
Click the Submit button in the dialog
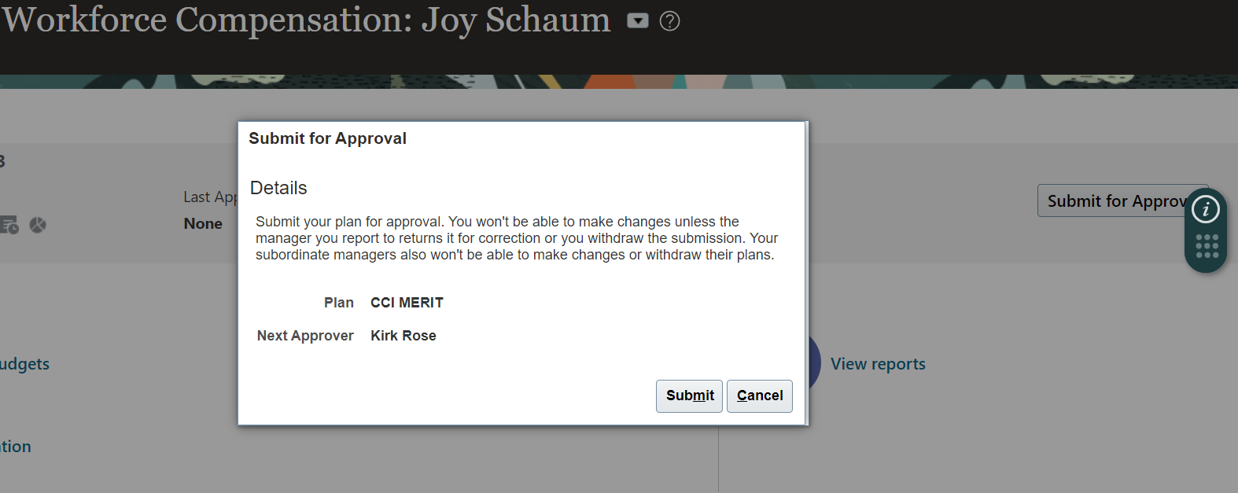coord(689,396)
